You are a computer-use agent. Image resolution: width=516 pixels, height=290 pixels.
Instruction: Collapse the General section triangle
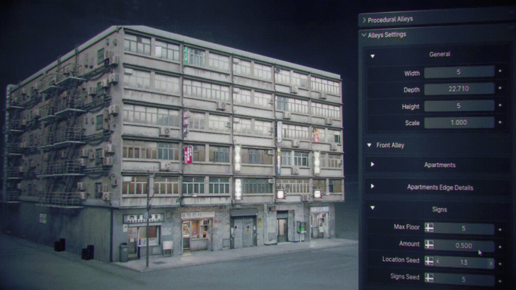pyautogui.click(x=373, y=56)
